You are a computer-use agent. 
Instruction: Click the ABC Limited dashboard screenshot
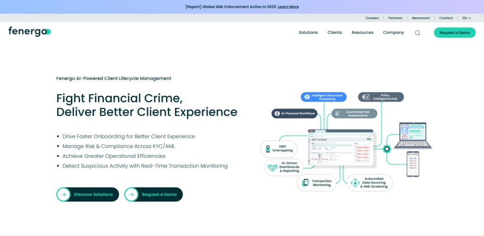pos(340,148)
